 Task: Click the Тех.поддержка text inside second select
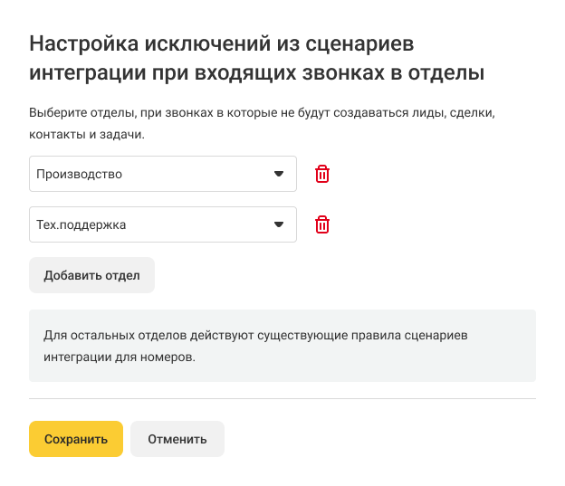[x=81, y=224]
